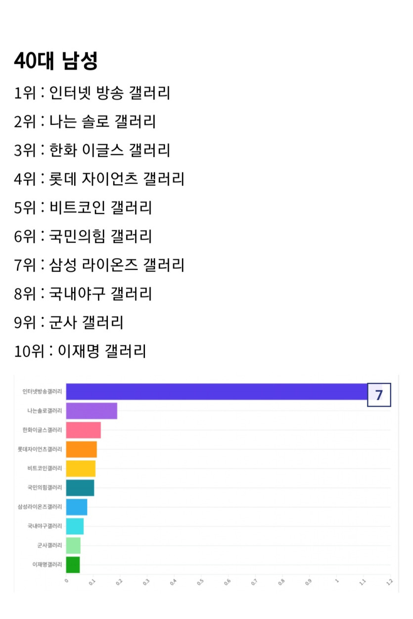The width and height of the screenshot is (413, 619).
Task: Click the orange 롯데자이언츠갤러리 bar
Action: [x=81, y=450]
